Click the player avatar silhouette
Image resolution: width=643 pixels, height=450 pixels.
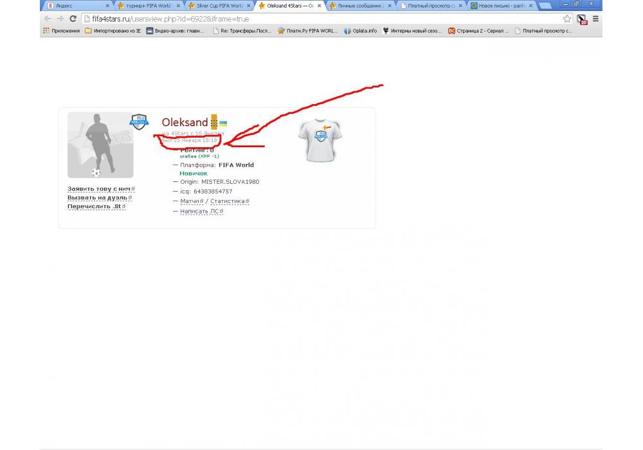click(x=100, y=145)
